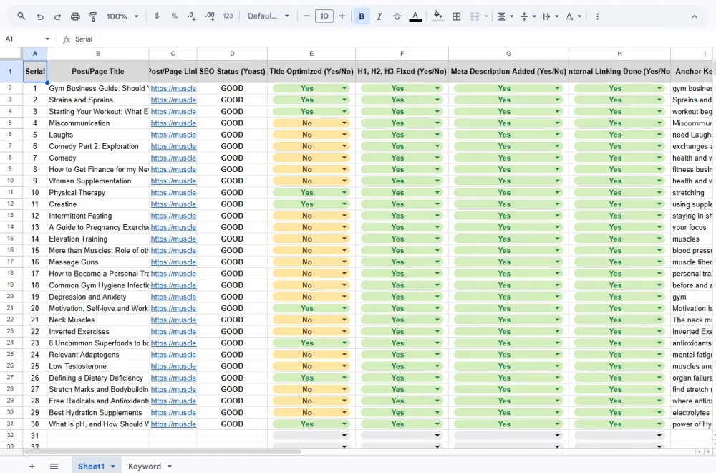Open empty Title Optimized dropdown in serial 31 row
Viewport: 716px width, 473px height.
pos(344,436)
